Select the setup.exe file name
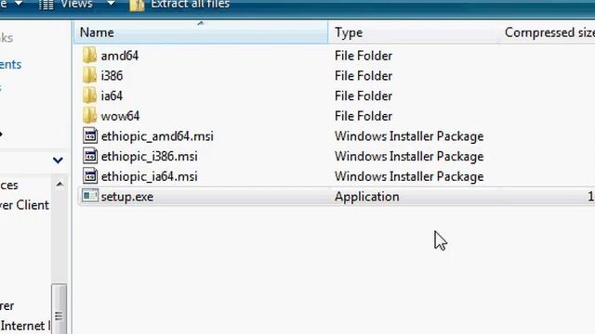Viewport: 595px width, 334px height. coord(127,197)
